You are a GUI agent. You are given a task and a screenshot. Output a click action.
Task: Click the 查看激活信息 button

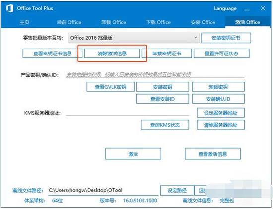click(212, 154)
